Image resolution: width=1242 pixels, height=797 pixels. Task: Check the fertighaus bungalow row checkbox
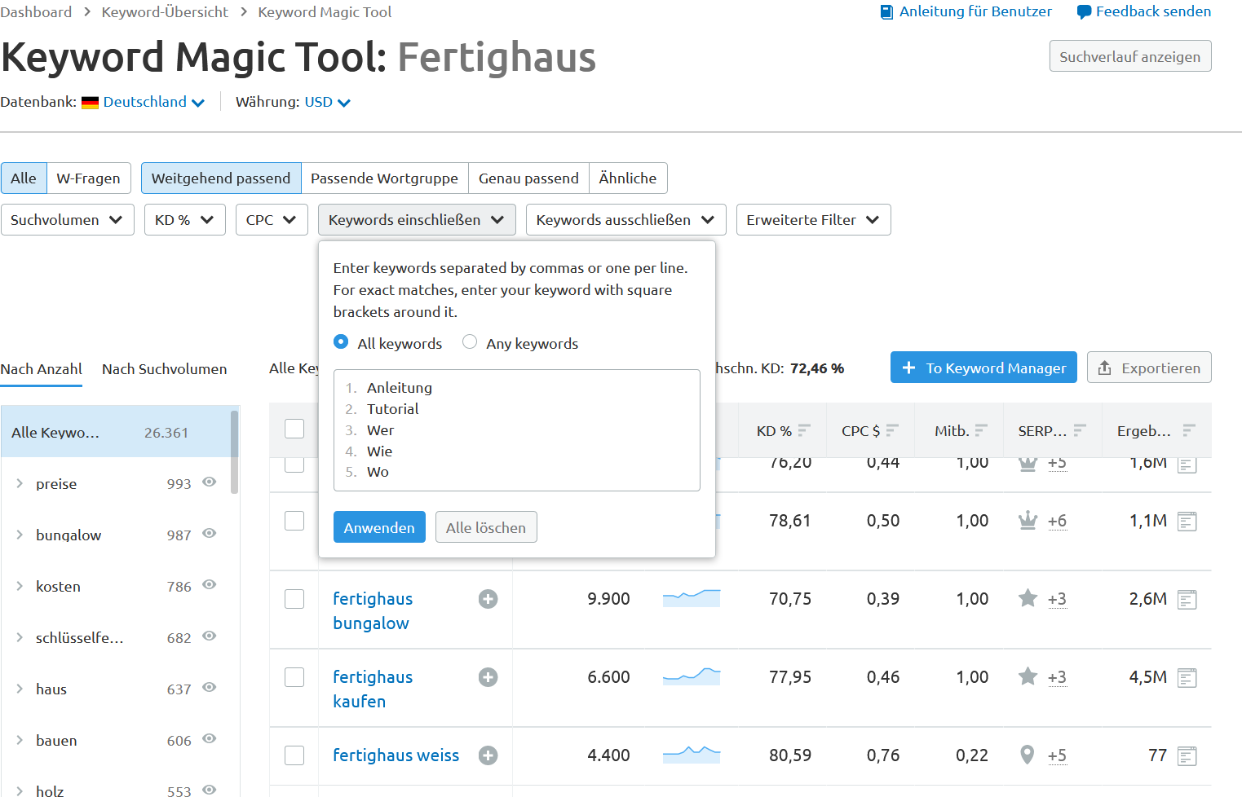[294, 599]
